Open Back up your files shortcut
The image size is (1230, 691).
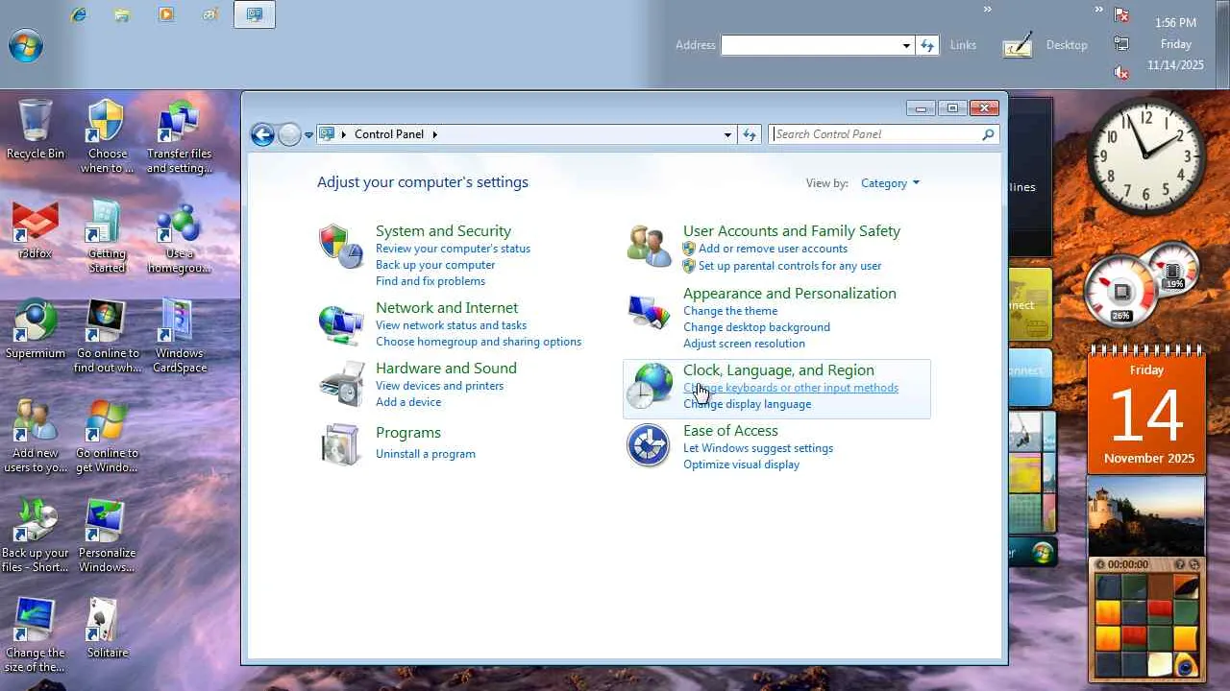(36, 536)
